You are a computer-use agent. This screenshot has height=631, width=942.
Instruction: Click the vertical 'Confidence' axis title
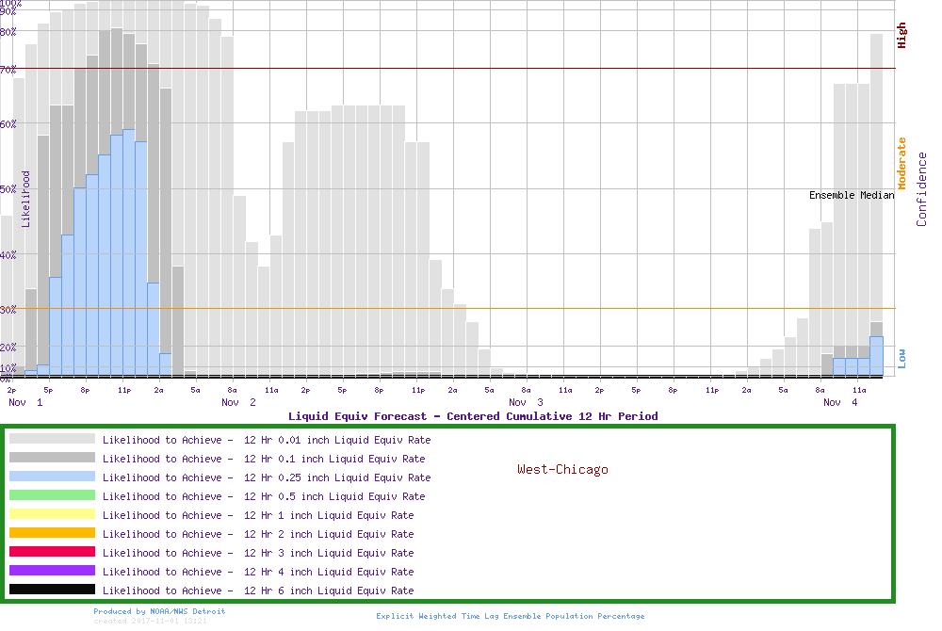[x=921, y=189]
